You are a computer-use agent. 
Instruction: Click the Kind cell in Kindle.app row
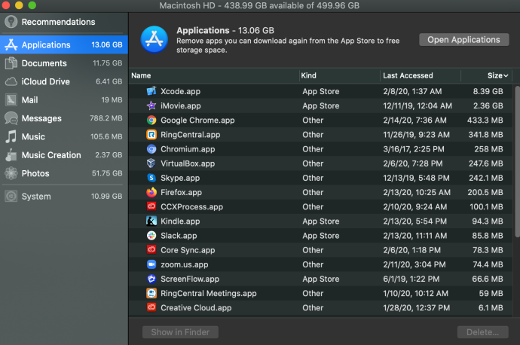(321, 221)
